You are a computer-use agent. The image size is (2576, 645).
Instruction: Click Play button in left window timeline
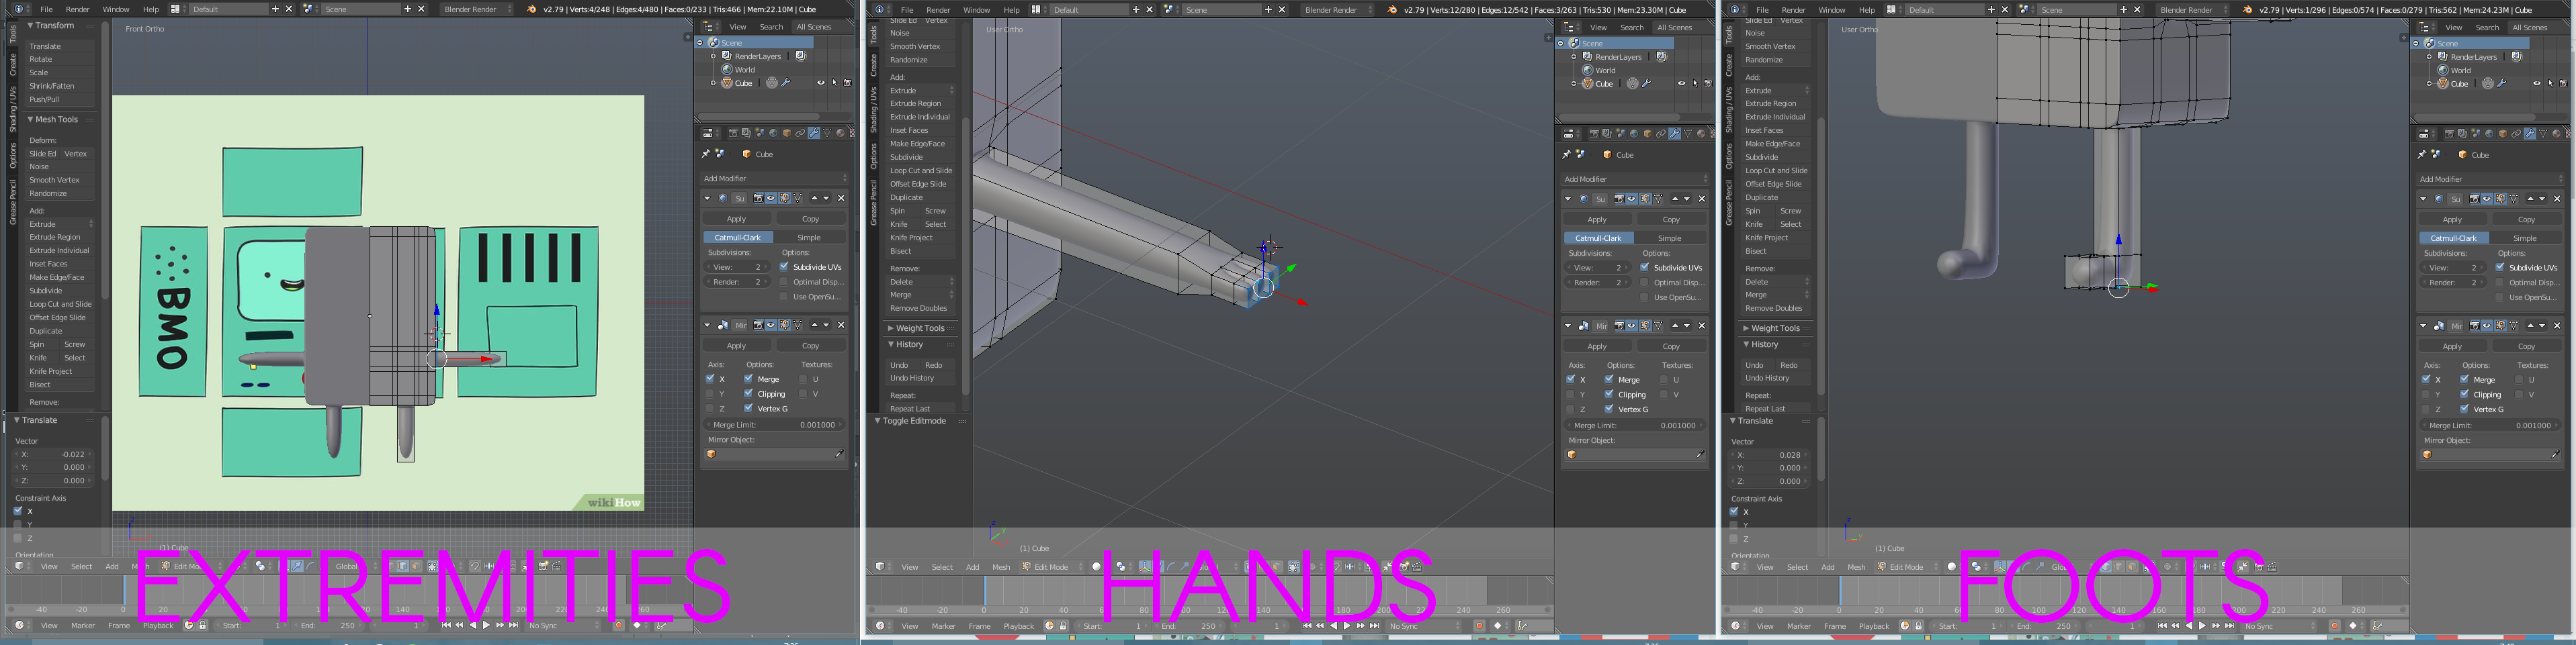point(486,625)
